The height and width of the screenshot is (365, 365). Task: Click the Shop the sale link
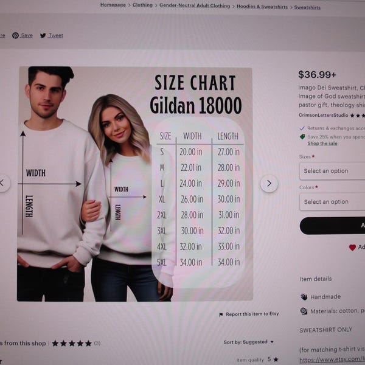point(322,144)
